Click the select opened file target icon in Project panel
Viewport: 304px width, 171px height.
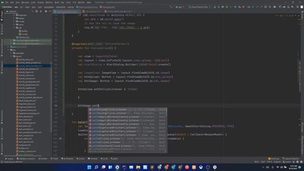point(37,11)
